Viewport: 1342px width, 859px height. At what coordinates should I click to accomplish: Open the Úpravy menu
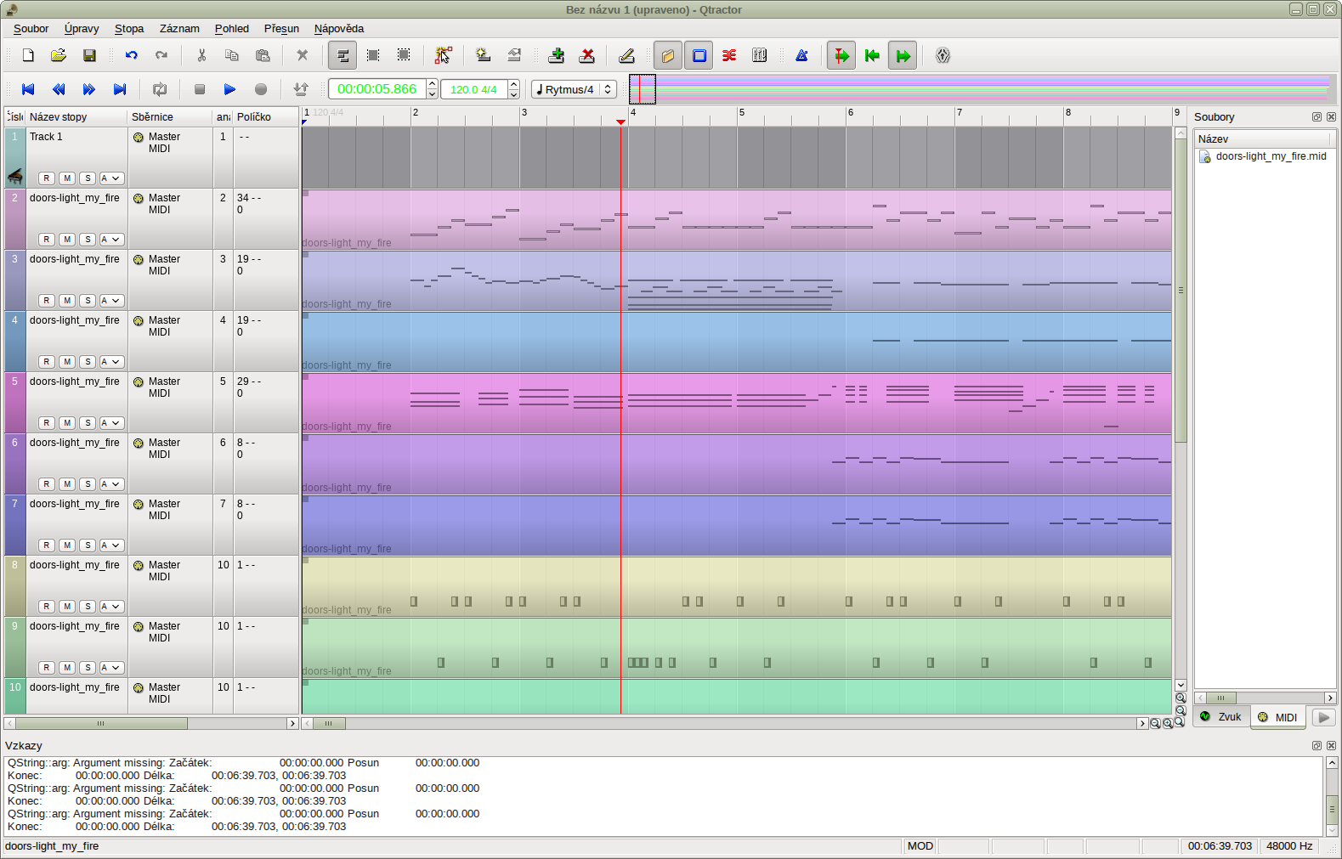pos(82,28)
